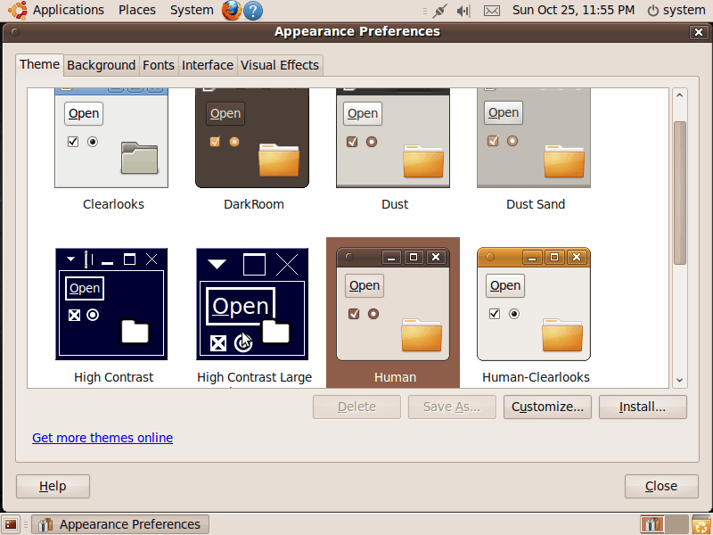Open the volume control speaker icon
Image resolution: width=713 pixels, height=535 pixels.
(463, 11)
